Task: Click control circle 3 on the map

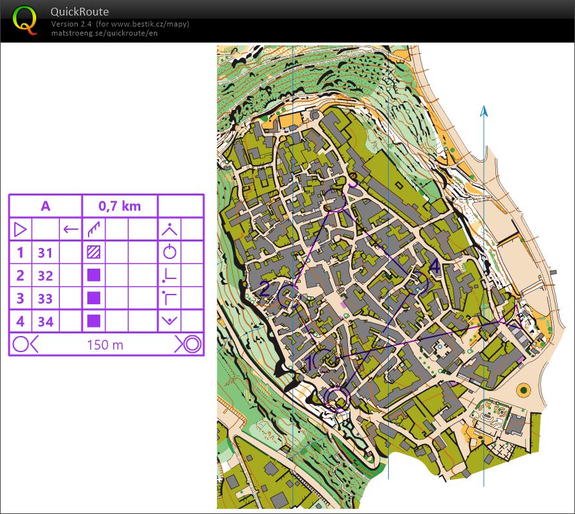Action: pyautogui.click(x=336, y=201)
